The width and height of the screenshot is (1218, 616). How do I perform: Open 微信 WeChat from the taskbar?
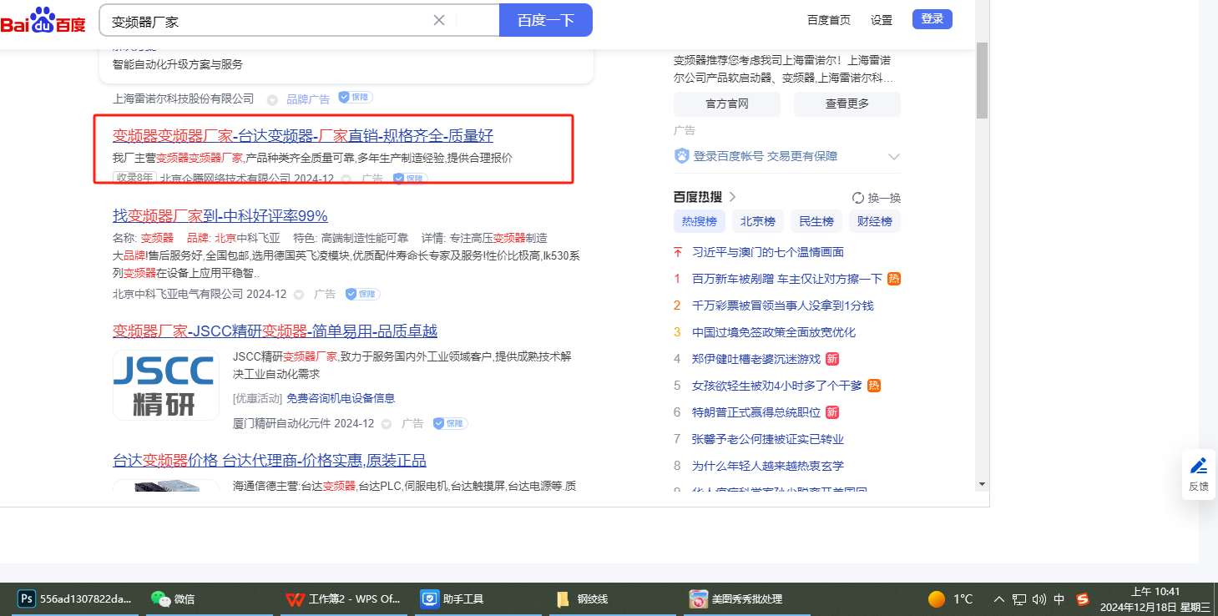(x=160, y=598)
